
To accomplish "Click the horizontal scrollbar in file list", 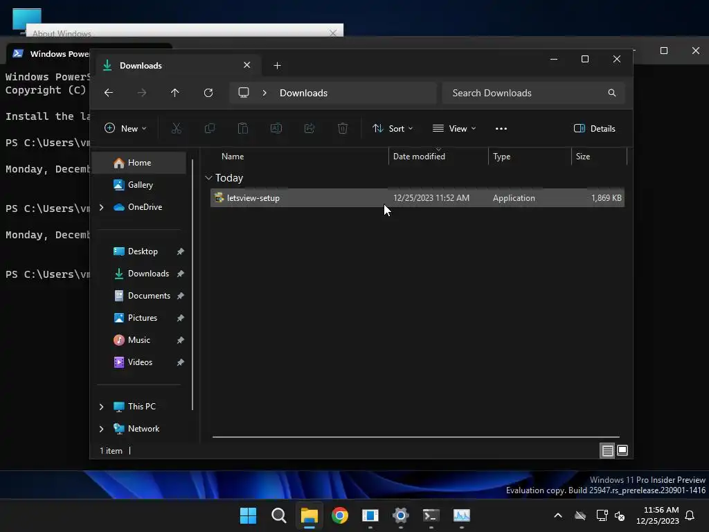I will (416, 437).
